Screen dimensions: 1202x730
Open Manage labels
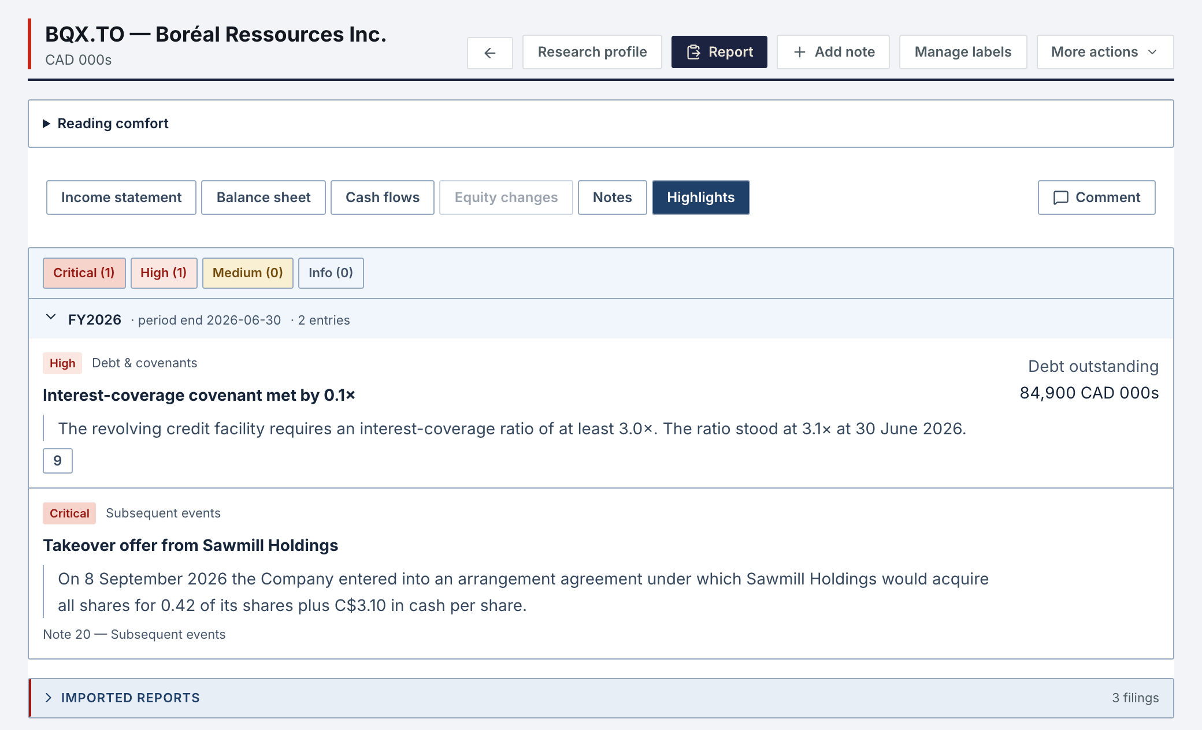(963, 52)
